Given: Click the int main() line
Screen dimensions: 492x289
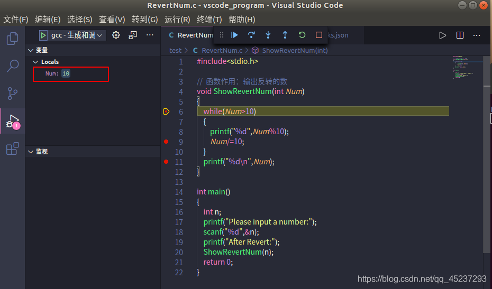Looking at the screenshot, I should (x=213, y=191).
